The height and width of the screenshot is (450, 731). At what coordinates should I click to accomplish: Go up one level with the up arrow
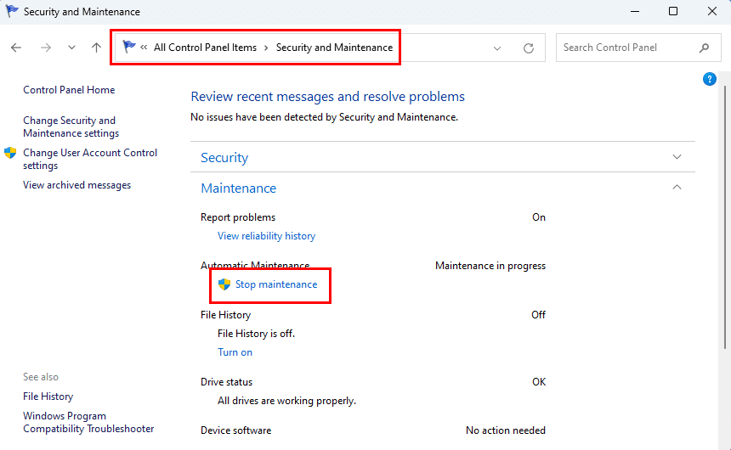click(97, 48)
